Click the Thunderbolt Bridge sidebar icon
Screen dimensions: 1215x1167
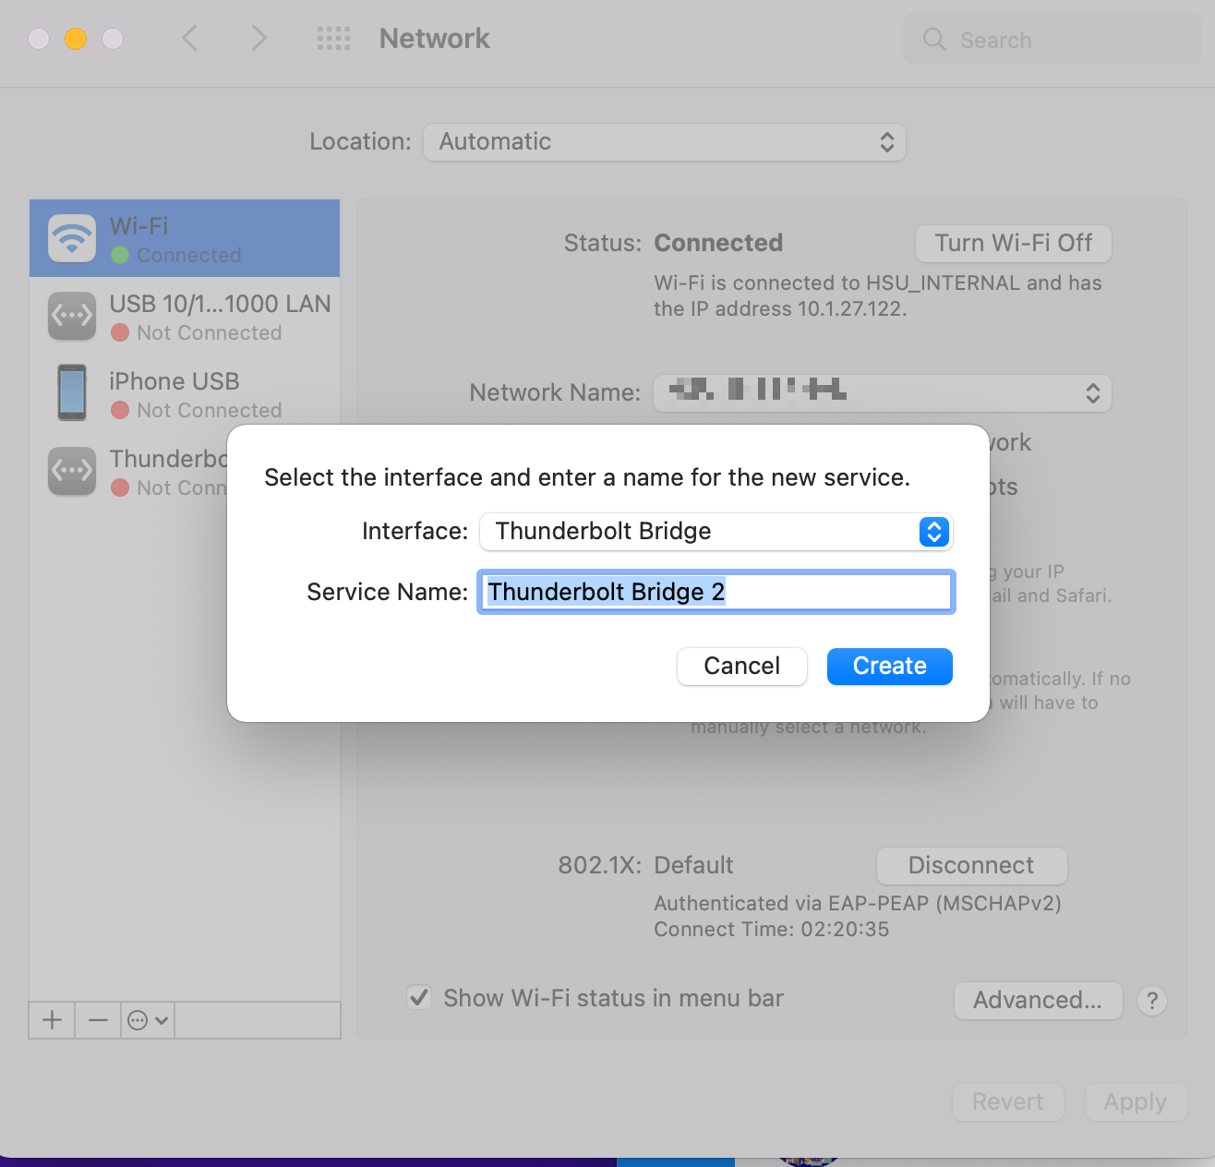[x=72, y=471]
